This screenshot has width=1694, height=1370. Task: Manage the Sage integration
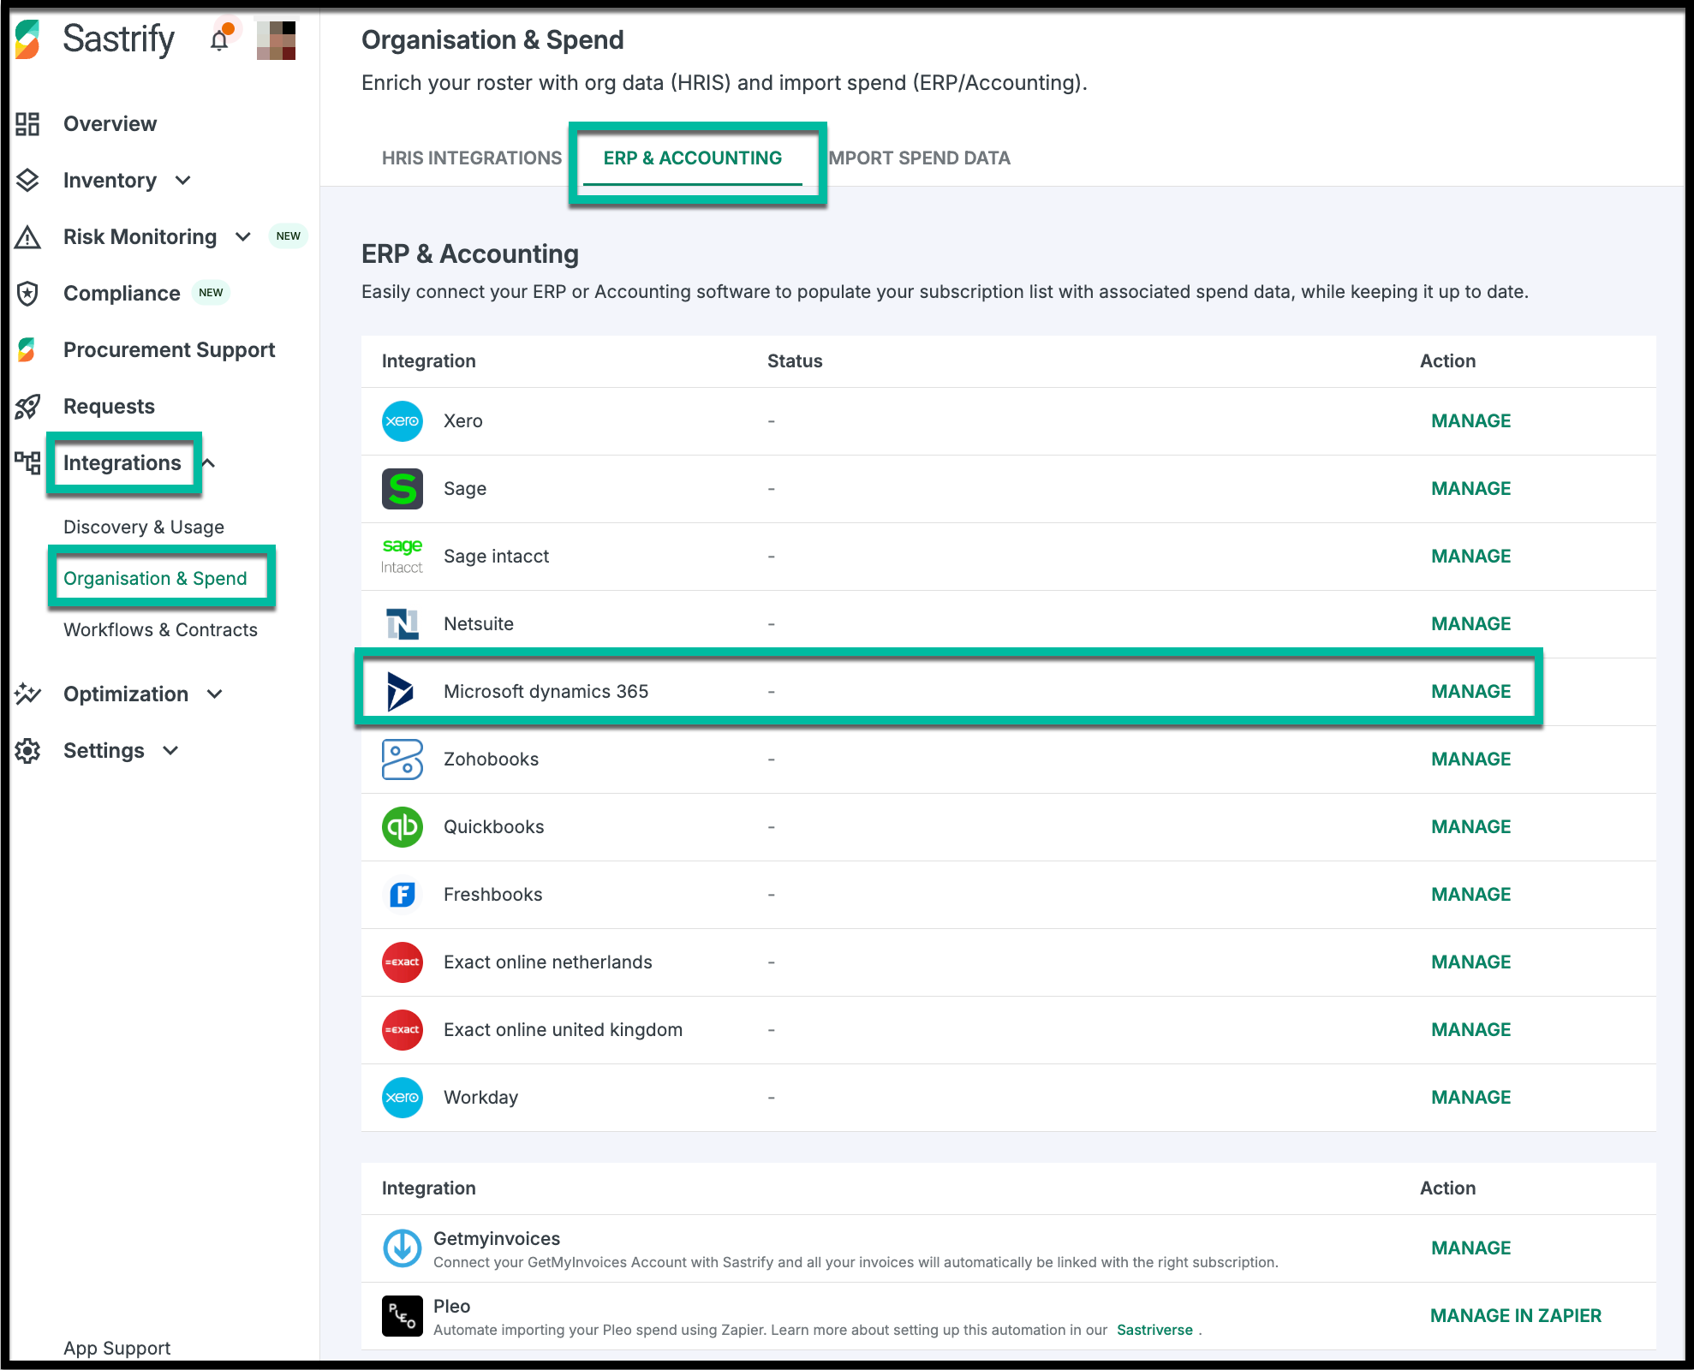click(1470, 489)
